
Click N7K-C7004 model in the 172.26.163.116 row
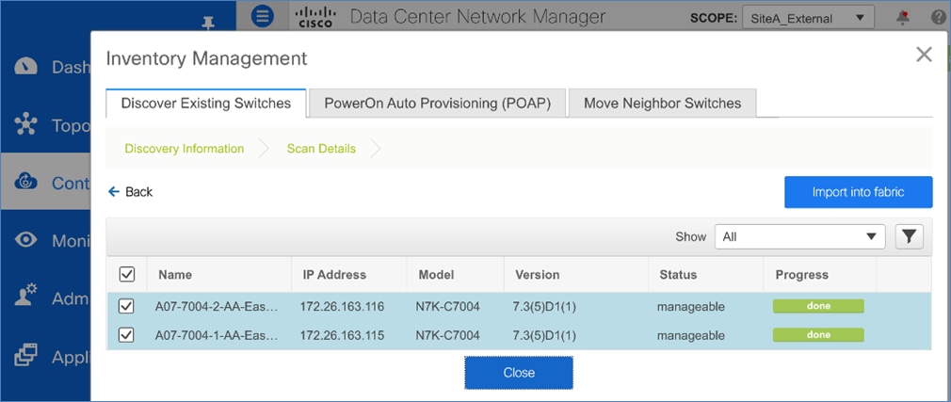click(447, 307)
